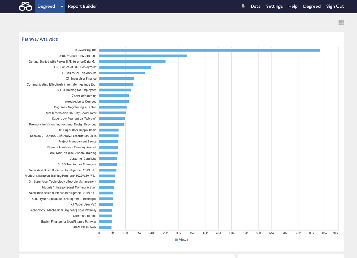Click the Degreed account link
Image resolution: width=357 pixels, height=258 pixels.
pos(312,6)
